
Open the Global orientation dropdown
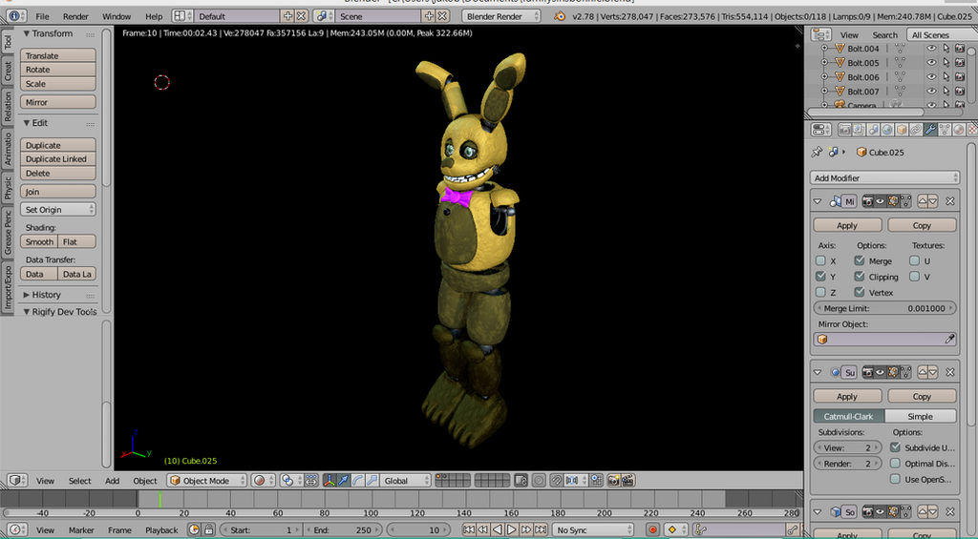(405, 481)
